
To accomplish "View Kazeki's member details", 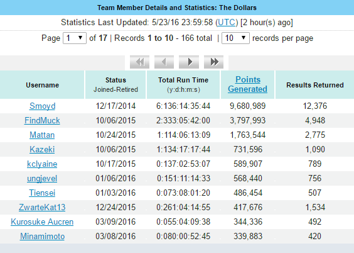I will click(x=42, y=149).
